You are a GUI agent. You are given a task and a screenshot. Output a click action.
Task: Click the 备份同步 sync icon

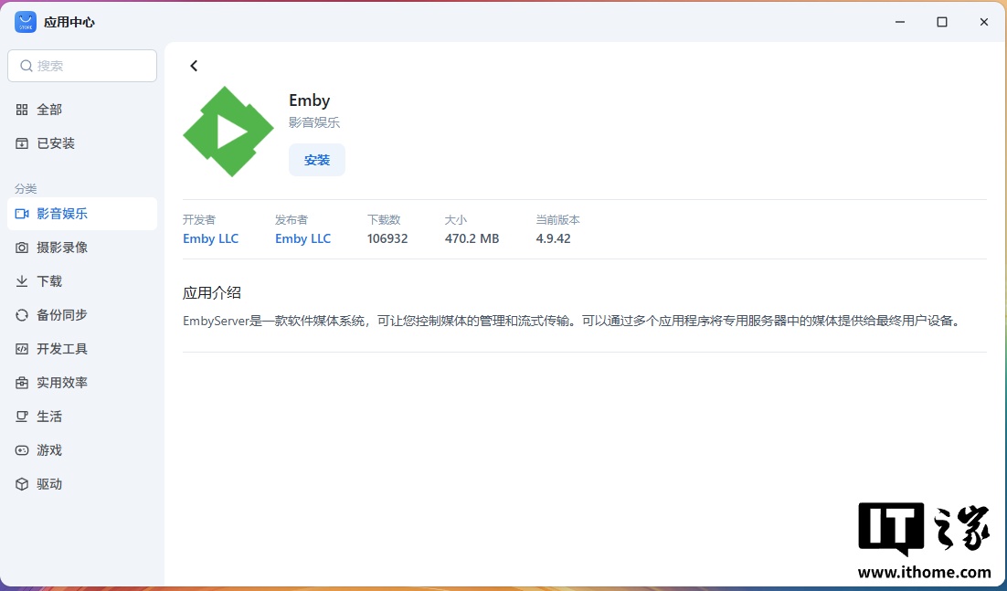(22, 315)
